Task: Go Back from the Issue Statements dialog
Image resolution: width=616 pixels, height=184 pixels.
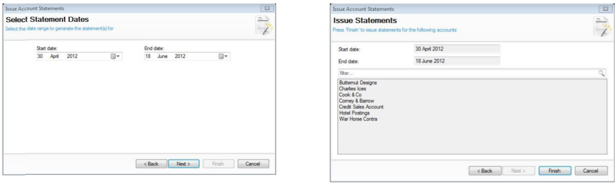Action: click(x=484, y=171)
